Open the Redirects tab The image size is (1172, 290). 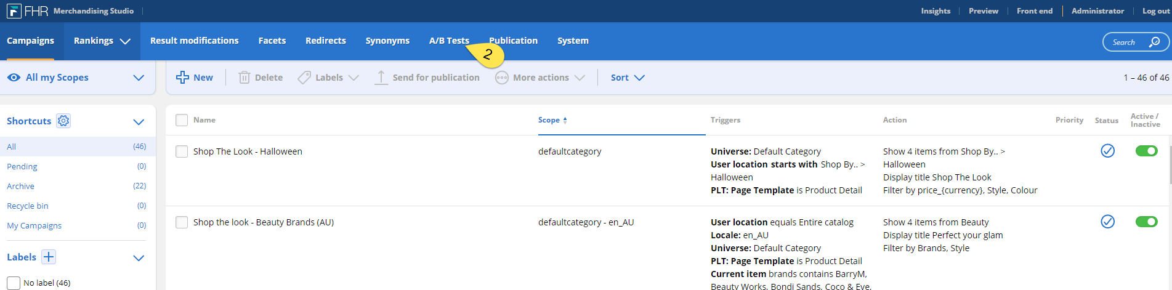tap(326, 41)
